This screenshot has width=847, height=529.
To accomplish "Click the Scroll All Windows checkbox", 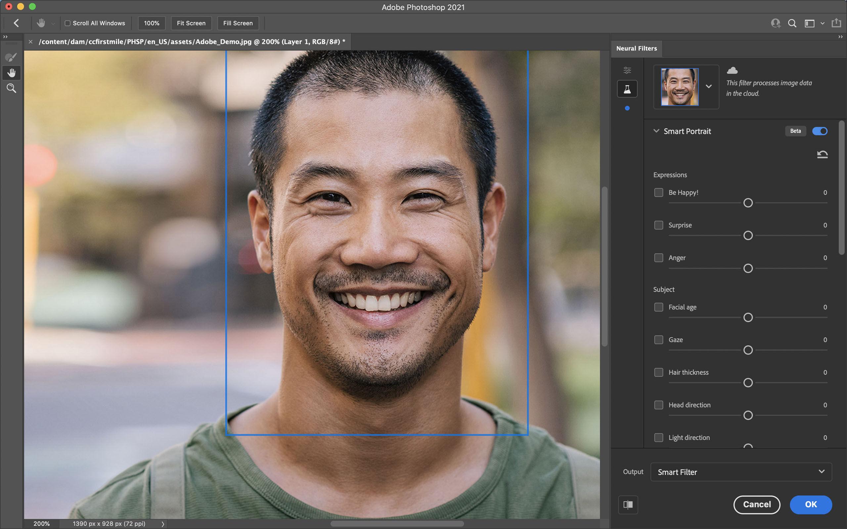I will point(68,23).
